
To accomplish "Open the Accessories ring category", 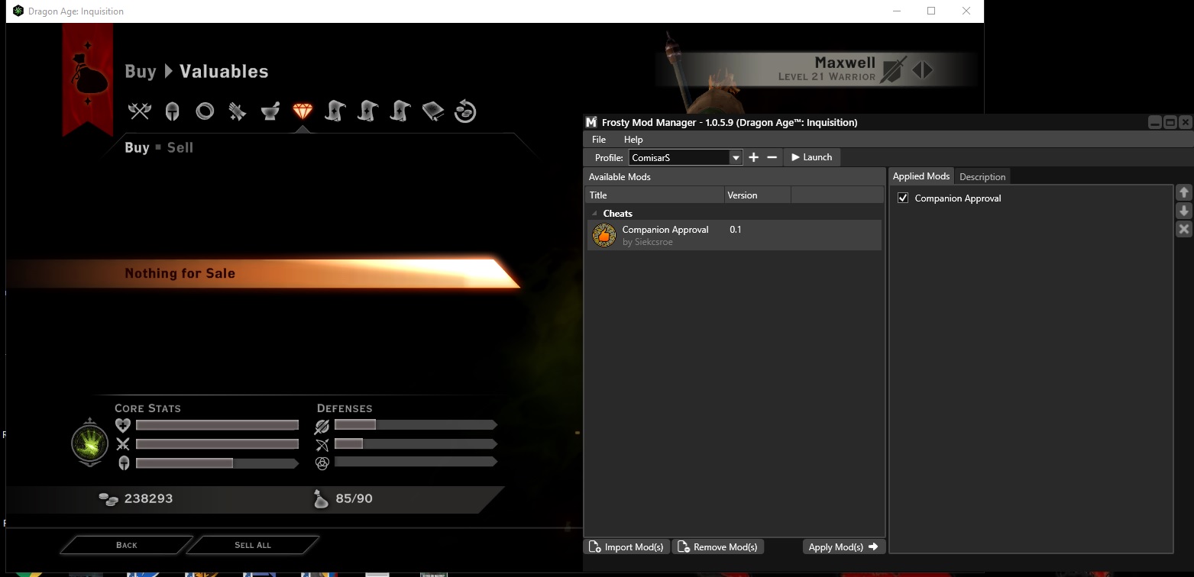I will [x=205, y=111].
